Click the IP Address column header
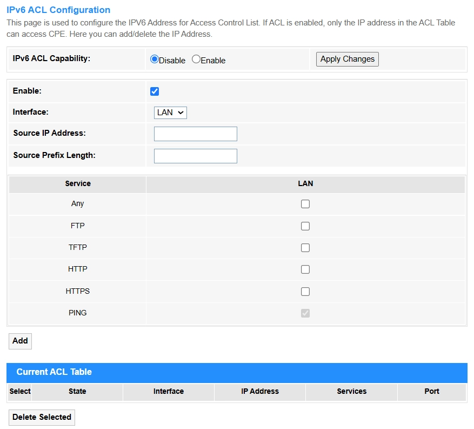The width and height of the screenshot is (474, 429). point(260,391)
